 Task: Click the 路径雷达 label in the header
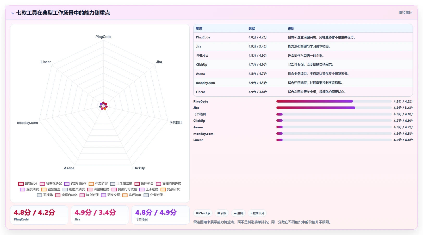405,12
